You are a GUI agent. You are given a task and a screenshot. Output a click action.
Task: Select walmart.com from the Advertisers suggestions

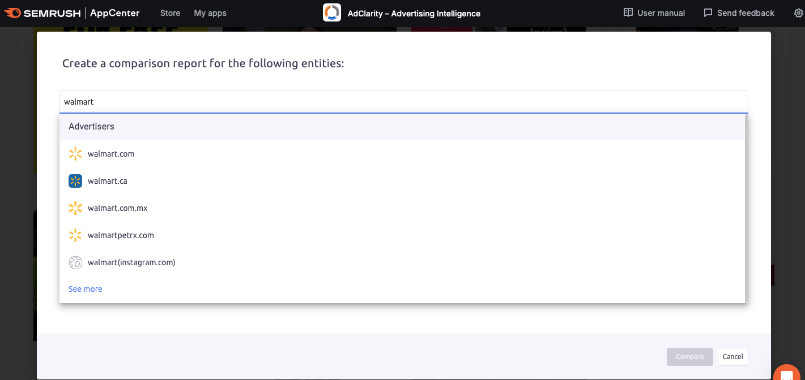[x=111, y=154]
